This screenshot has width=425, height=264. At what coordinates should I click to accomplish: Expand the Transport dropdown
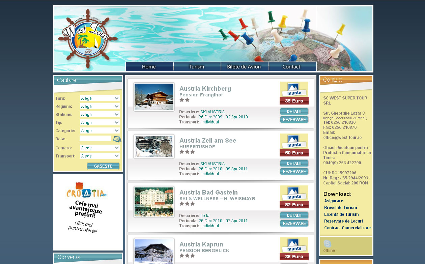(100, 156)
